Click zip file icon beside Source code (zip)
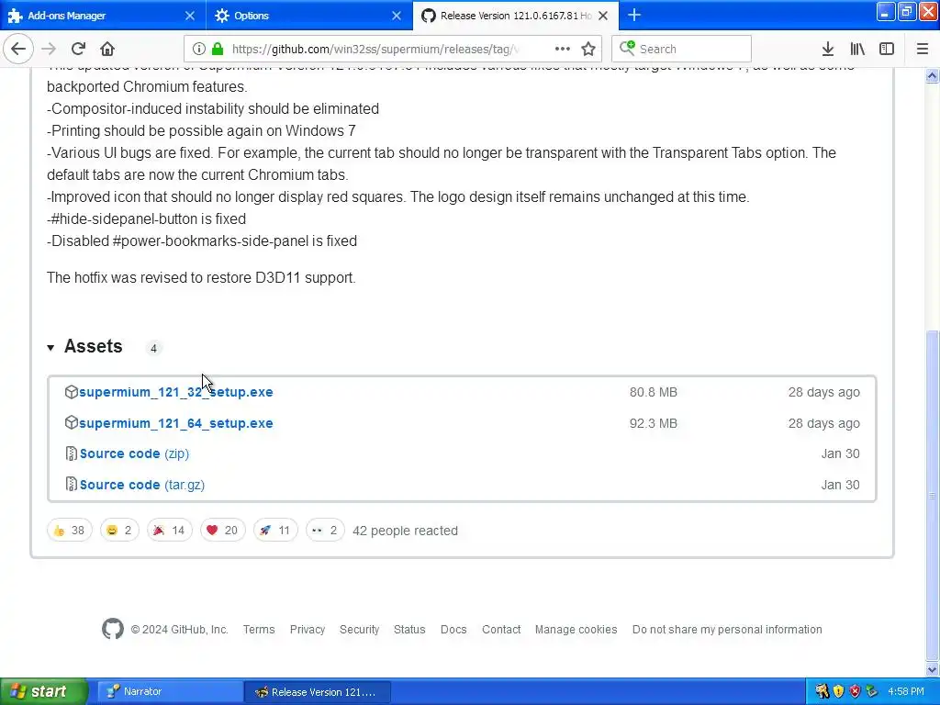The image size is (940, 705). [72, 453]
